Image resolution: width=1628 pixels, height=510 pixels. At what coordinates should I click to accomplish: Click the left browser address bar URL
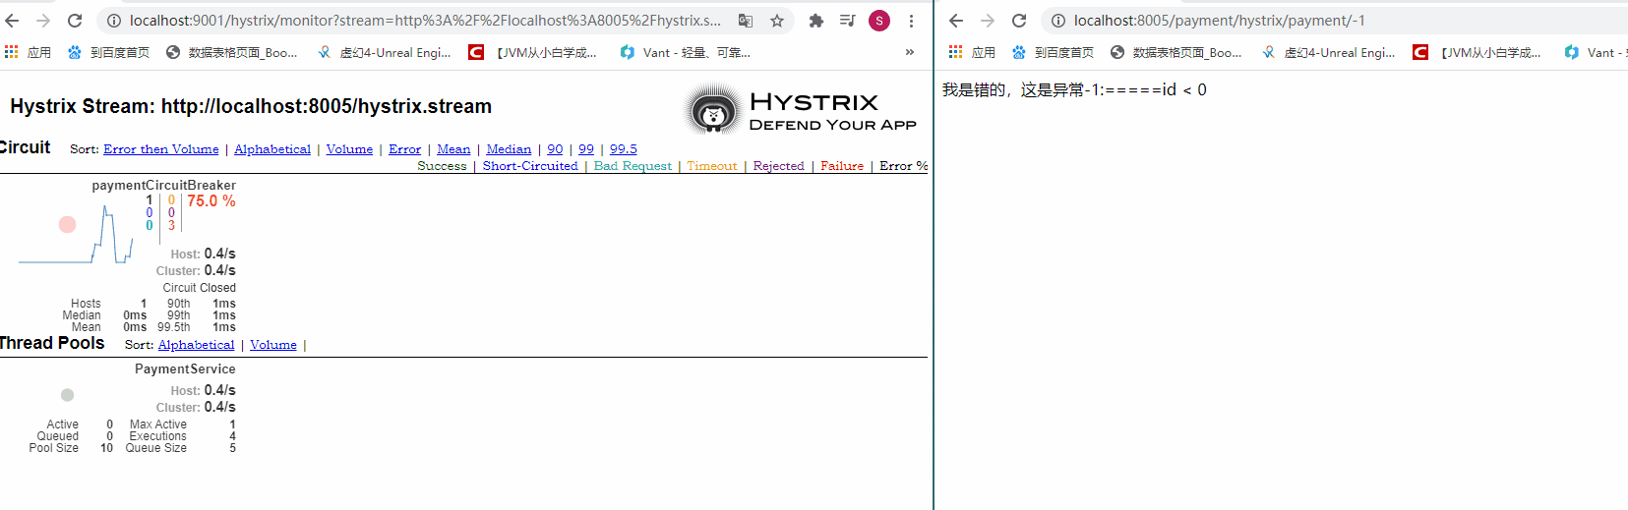[x=425, y=21]
